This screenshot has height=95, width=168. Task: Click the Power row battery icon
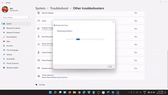click(39, 21)
